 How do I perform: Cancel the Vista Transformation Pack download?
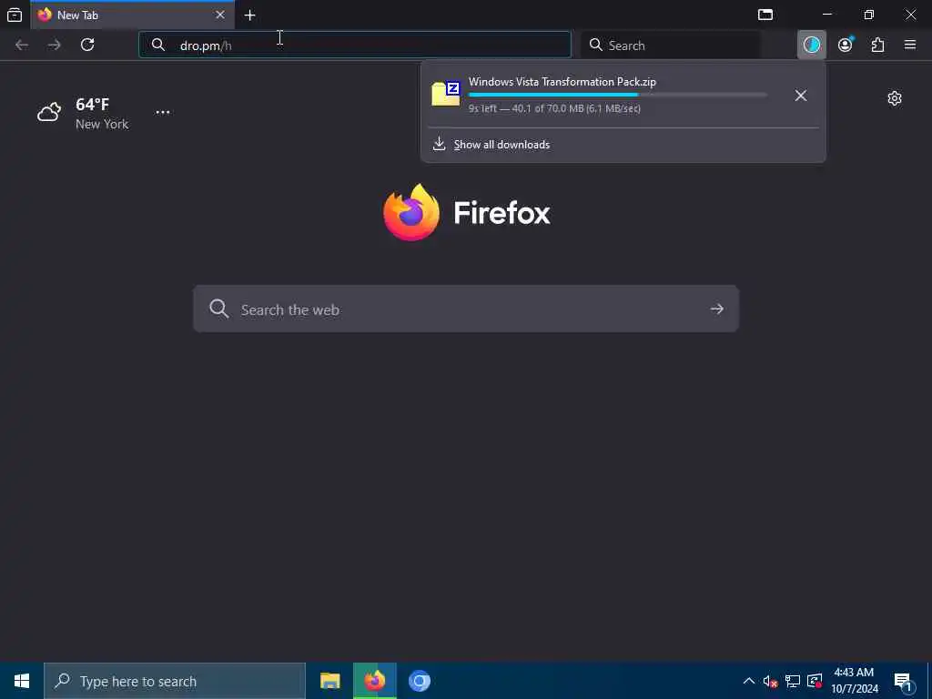[801, 96]
